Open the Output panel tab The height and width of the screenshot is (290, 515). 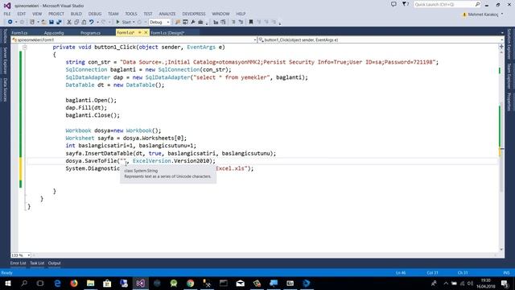tap(54, 263)
